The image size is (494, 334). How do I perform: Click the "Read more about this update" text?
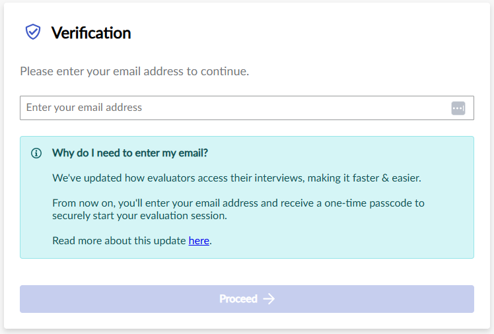(120, 241)
